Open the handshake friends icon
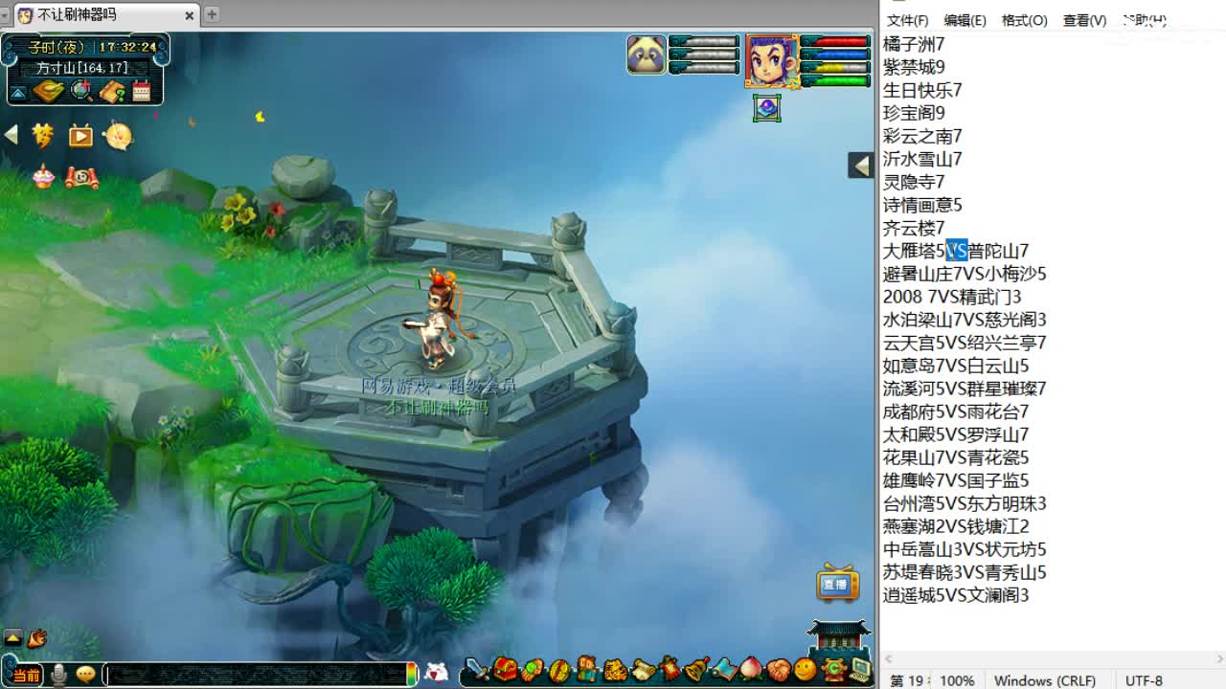Viewport: 1226px width, 689px height. click(x=779, y=670)
